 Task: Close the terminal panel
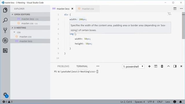tap(181, 66)
